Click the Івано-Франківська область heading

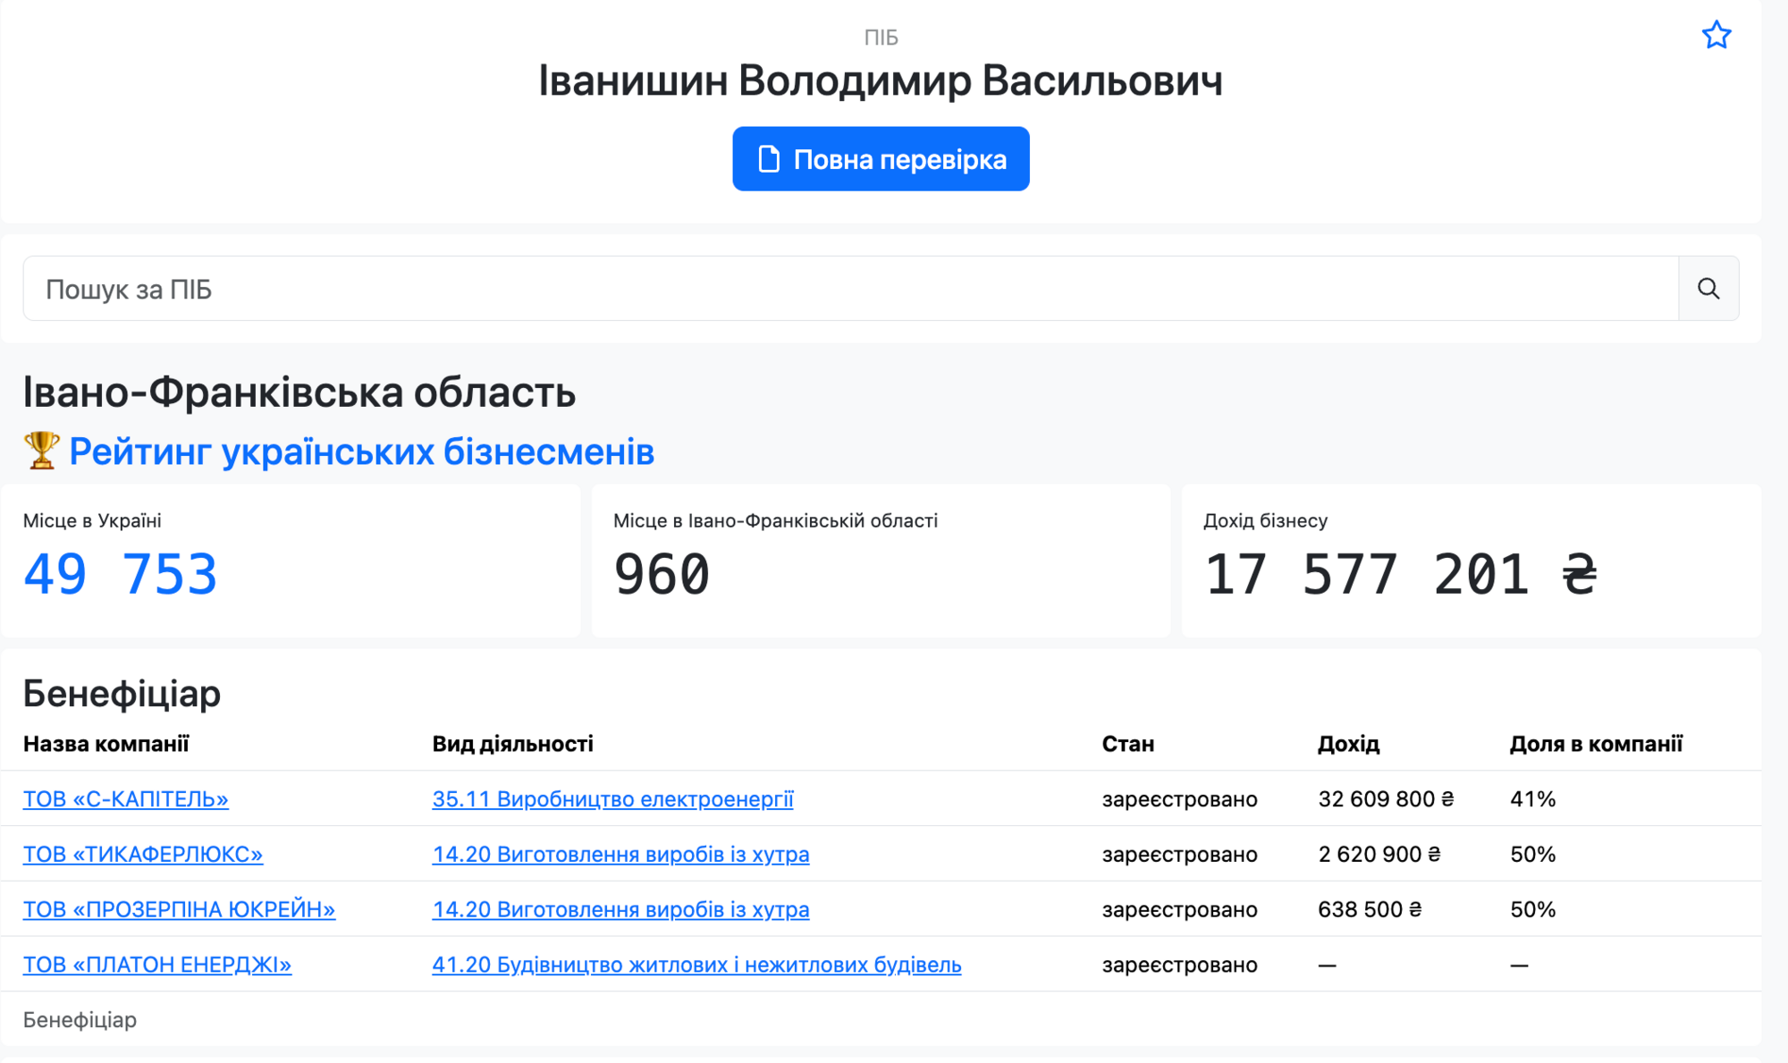point(299,392)
